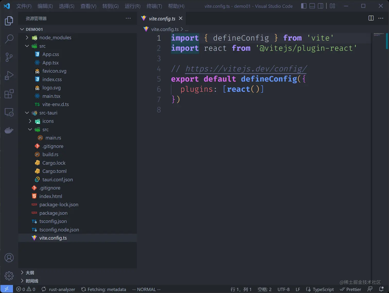Click the 行 1, 列 1 cursor position
This screenshot has width=389, height=293.
pos(241,289)
